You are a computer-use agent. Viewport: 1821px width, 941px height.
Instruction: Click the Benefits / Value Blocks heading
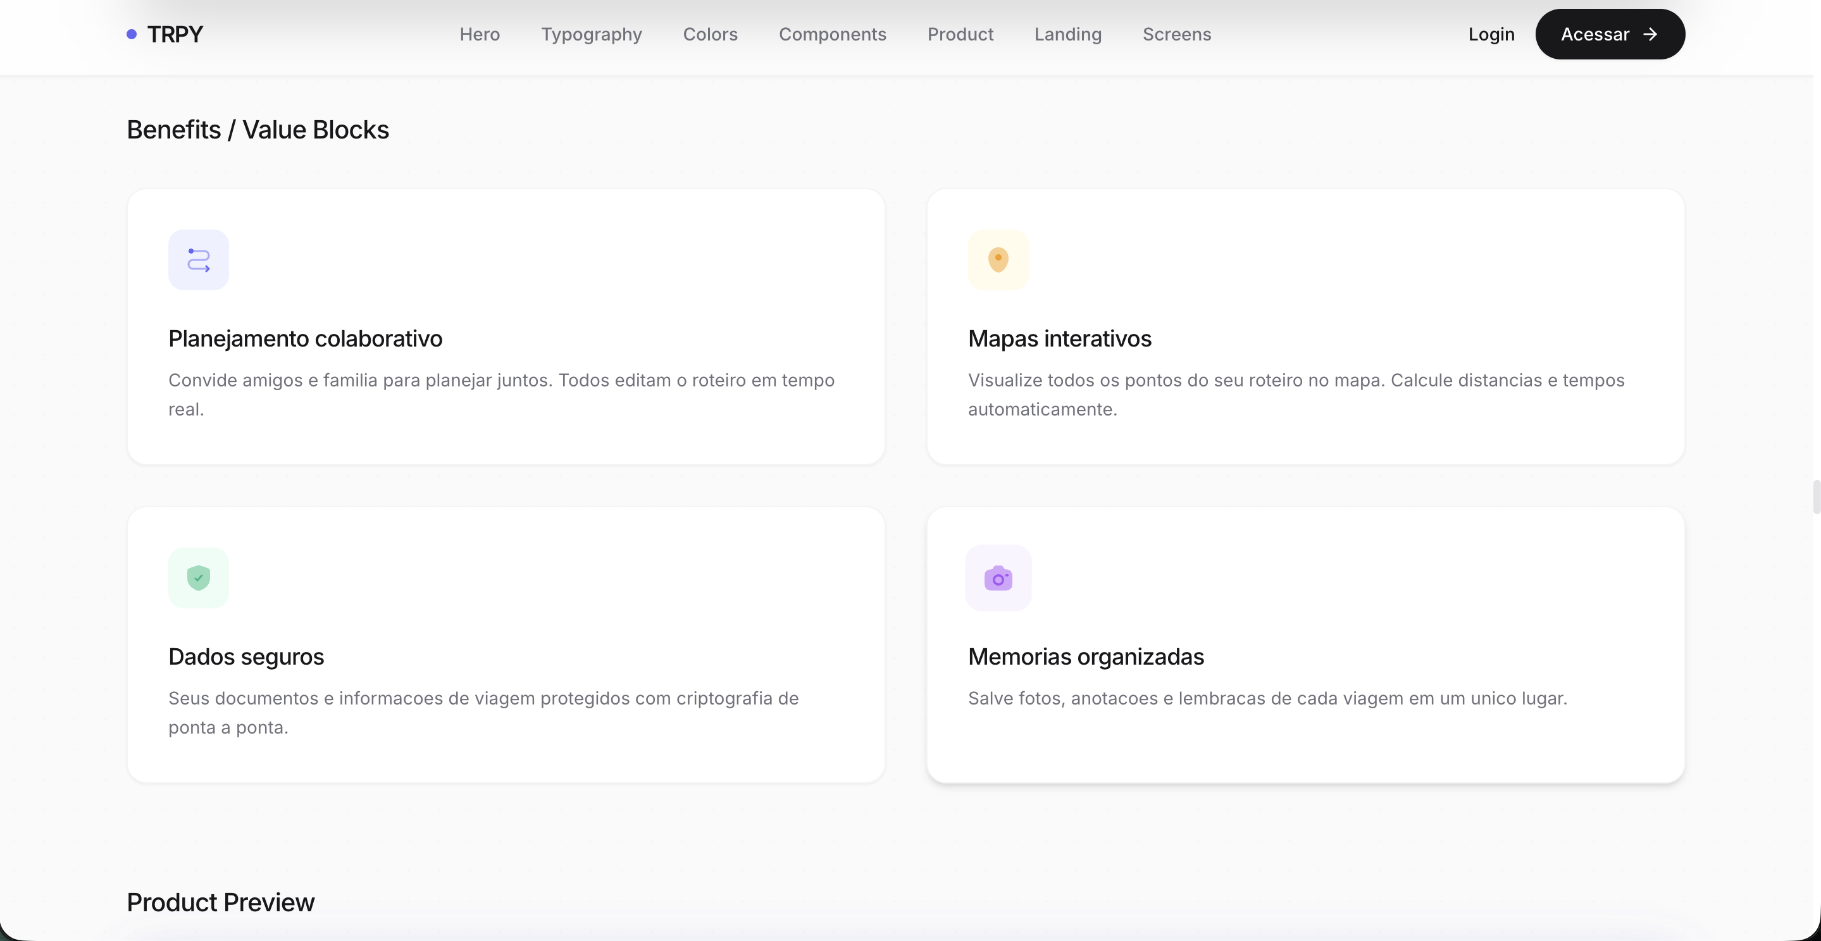258,130
